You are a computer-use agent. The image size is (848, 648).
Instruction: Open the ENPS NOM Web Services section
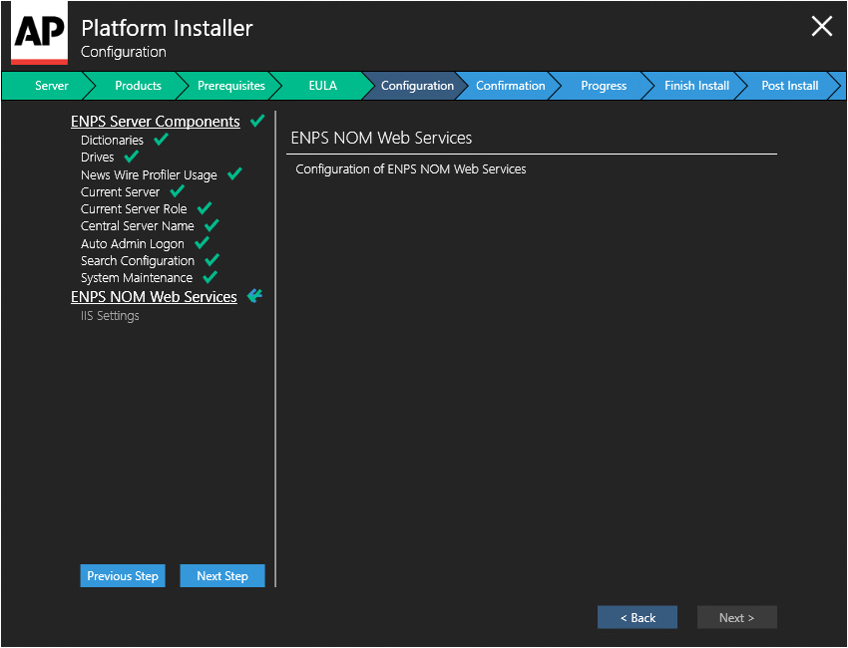click(x=154, y=297)
